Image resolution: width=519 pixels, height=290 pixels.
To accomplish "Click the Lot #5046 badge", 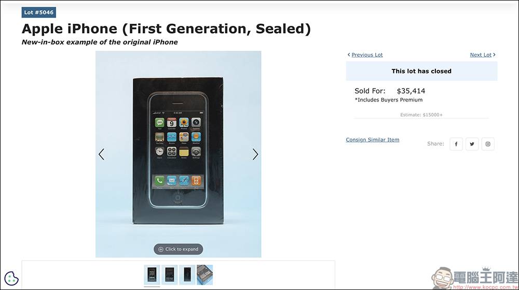I will (39, 12).
